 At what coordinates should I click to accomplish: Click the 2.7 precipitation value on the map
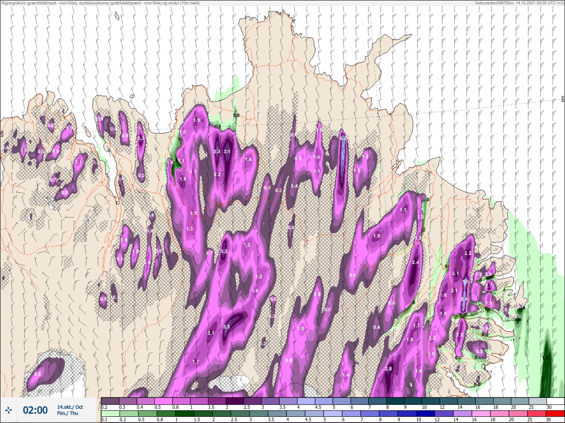(x=488, y=286)
